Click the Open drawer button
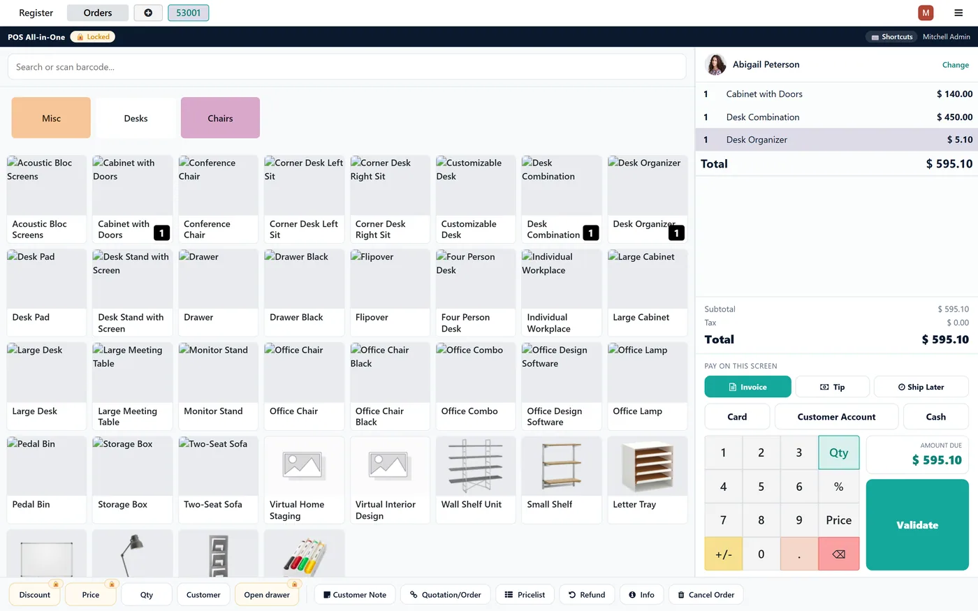 (x=267, y=595)
